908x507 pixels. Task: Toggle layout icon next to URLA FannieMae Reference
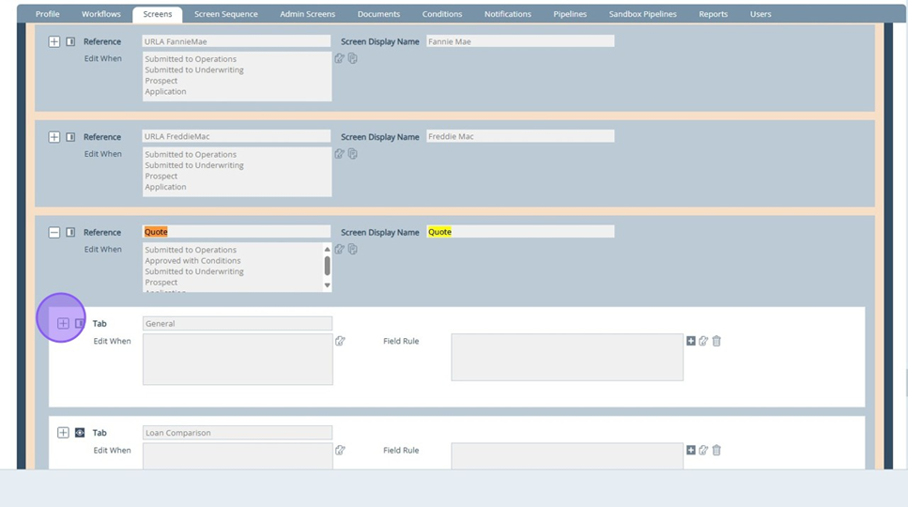coord(70,42)
